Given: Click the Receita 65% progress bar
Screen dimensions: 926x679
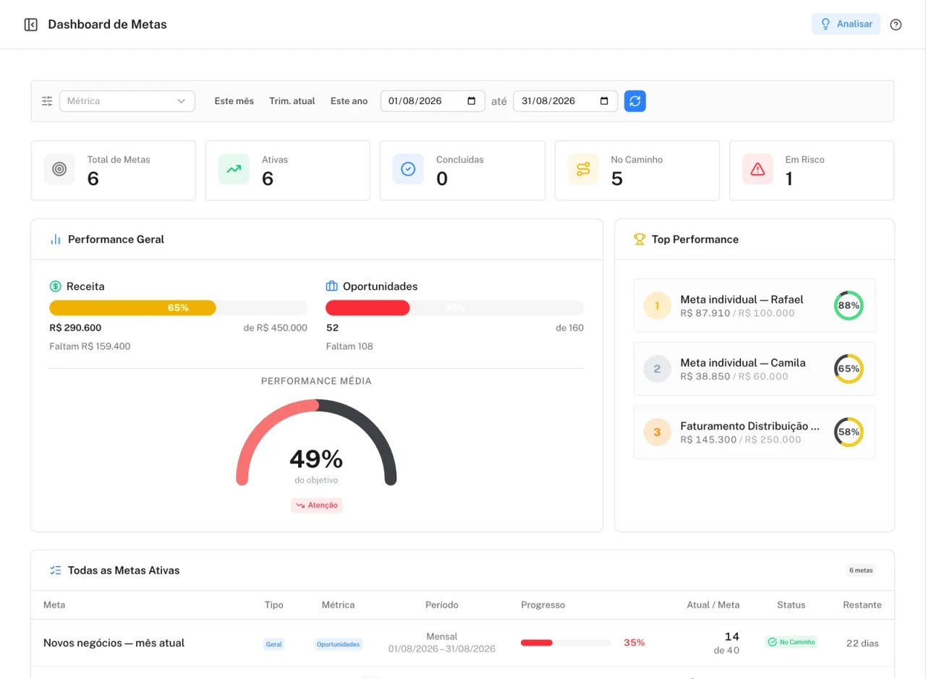Looking at the screenshot, I should point(178,308).
